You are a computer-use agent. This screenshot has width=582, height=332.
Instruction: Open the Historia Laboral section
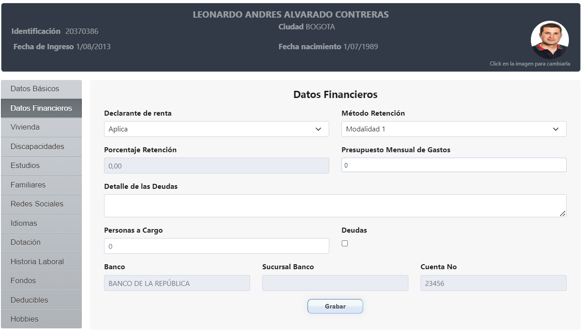pos(41,262)
